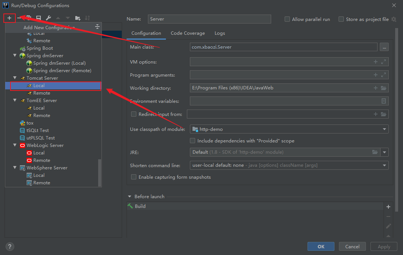403x255 pixels.
Task: Click the OK button
Action: [321, 246]
